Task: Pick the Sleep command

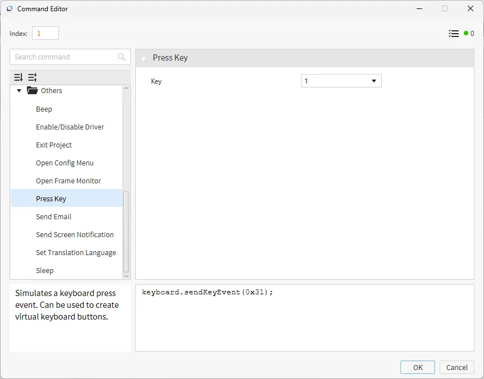Action: coord(45,271)
